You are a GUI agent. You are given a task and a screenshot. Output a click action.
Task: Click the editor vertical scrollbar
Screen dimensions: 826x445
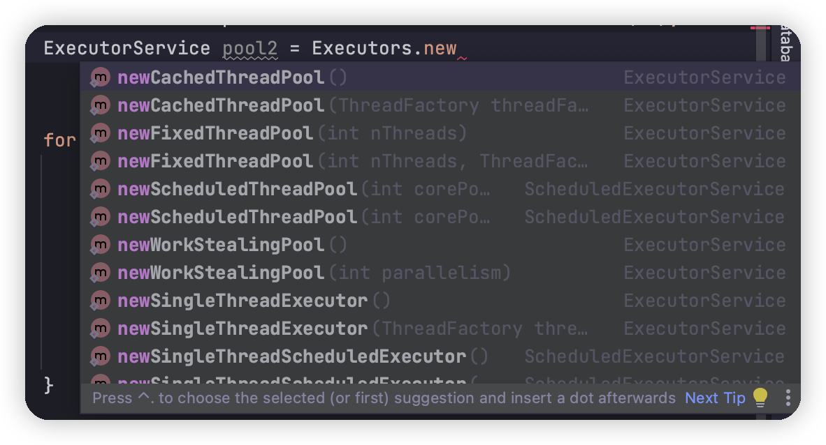click(x=761, y=44)
